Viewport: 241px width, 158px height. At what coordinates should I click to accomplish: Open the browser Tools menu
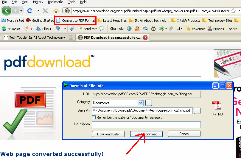(x=71, y=2)
